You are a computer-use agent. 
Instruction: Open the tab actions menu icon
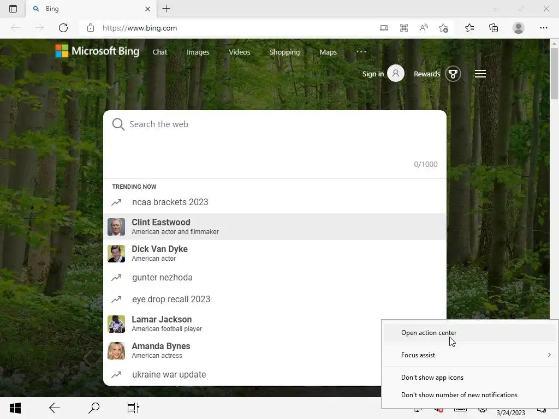(13, 9)
